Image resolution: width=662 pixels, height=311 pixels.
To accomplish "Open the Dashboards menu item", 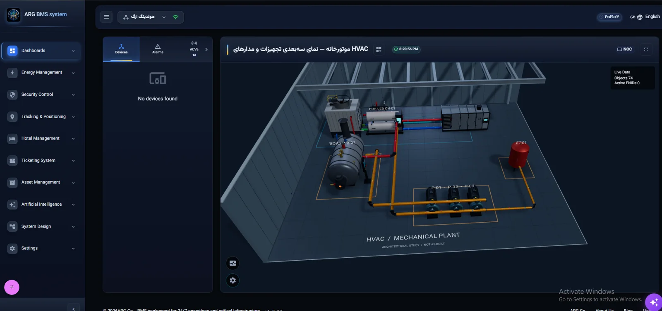I will 41,51.
